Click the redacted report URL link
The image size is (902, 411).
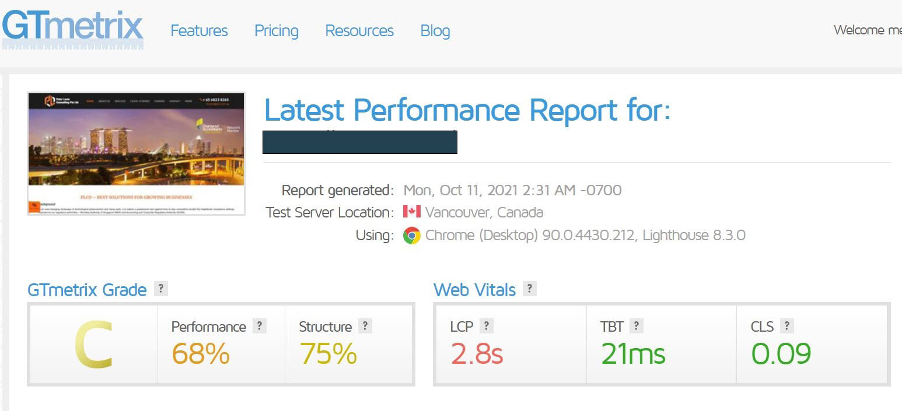tap(360, 142)
